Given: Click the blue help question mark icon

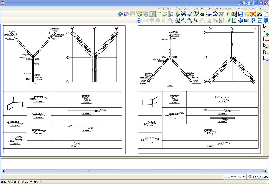Looking at the screenshot, I should 120,14.
